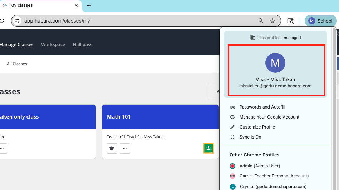Open a new browser tab
The width and height of the screenshot is (339, 190).
tap(89, 5)
